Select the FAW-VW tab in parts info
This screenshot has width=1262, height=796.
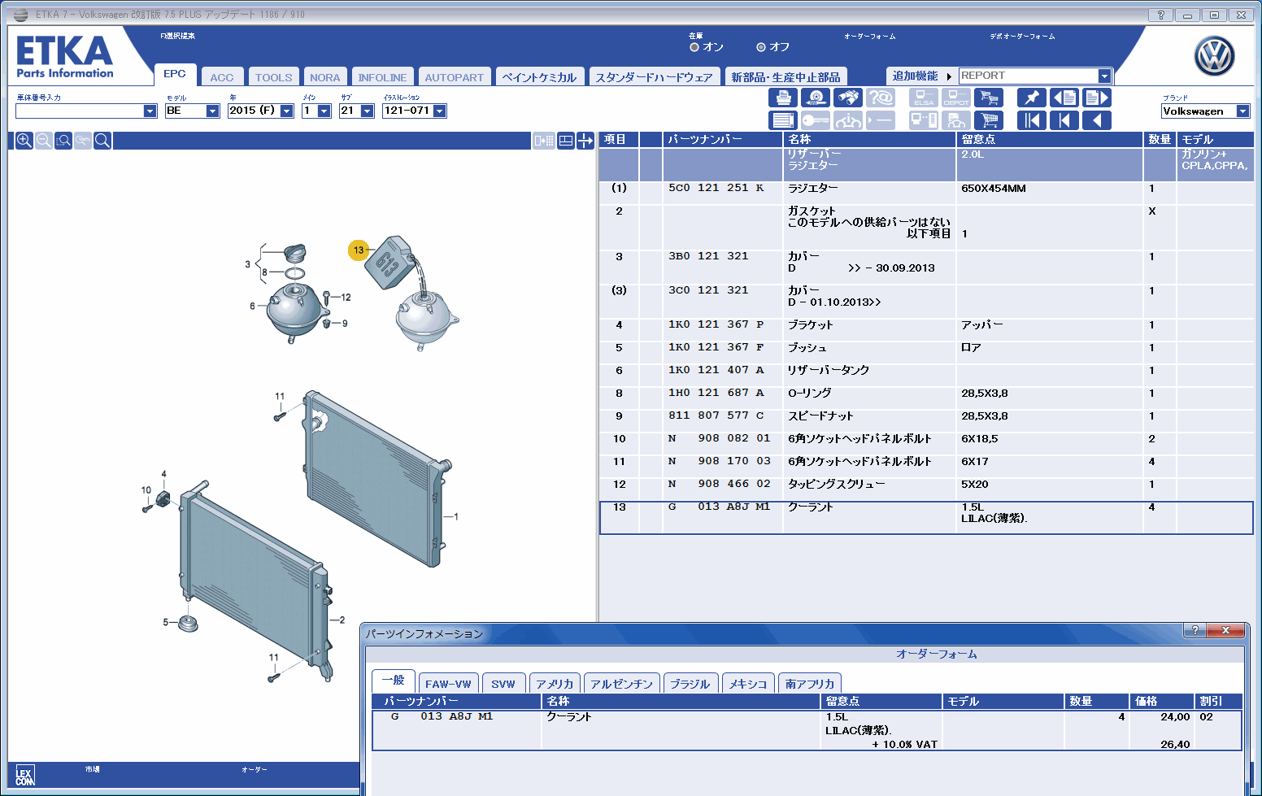click(x=448, y=684)
